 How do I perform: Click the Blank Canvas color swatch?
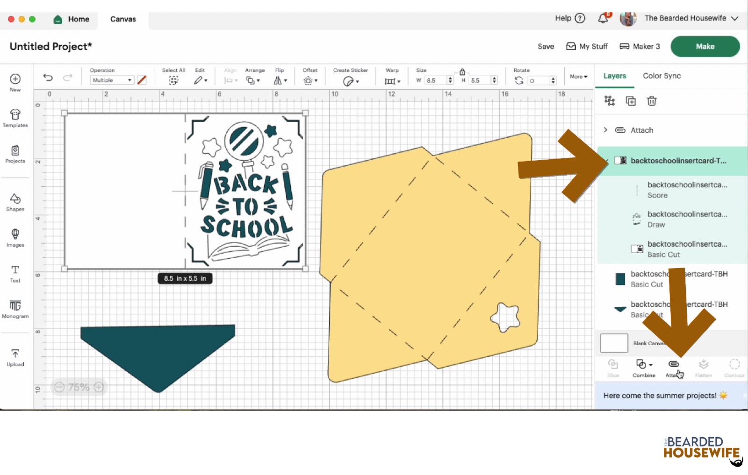614,343
